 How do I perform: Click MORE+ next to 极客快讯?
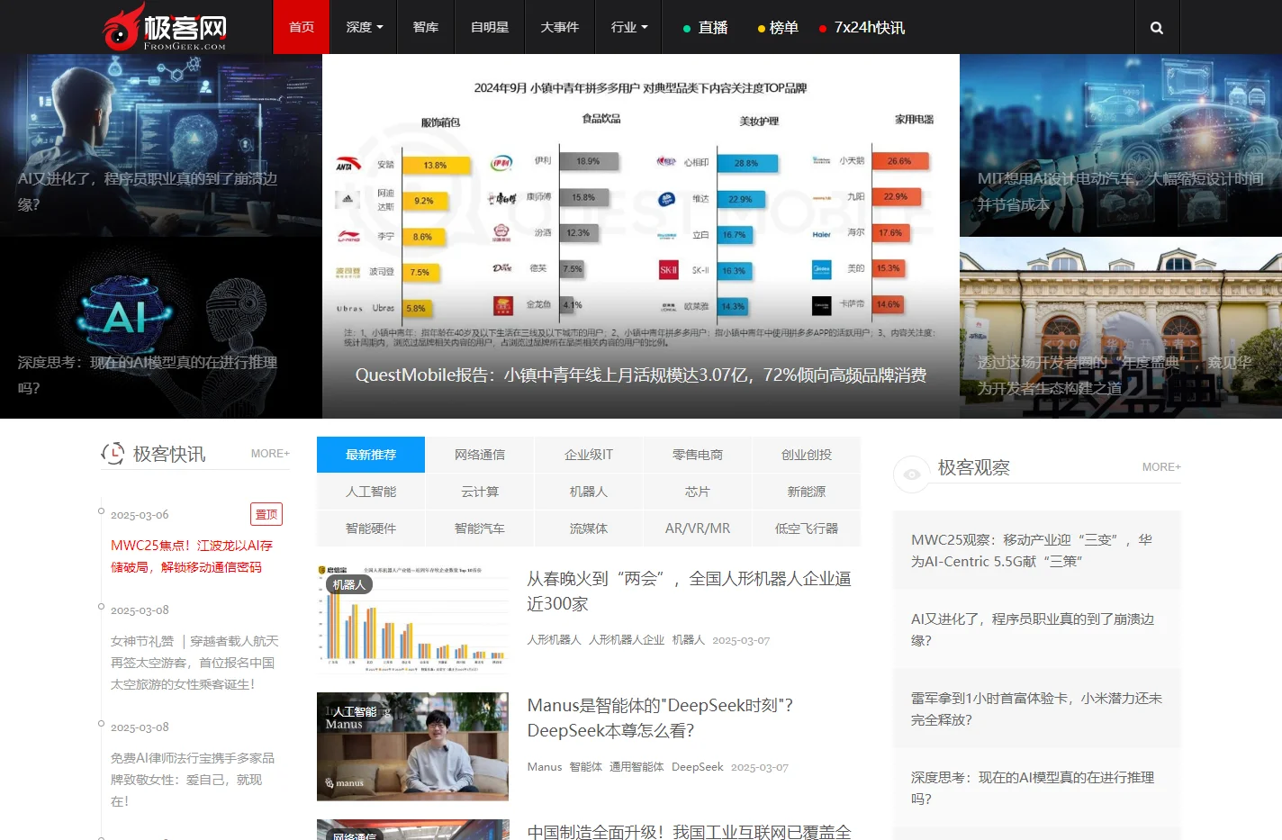270,454
